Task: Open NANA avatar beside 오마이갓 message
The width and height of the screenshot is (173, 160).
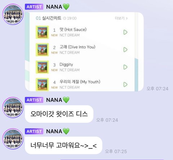Action: (13, 108)
